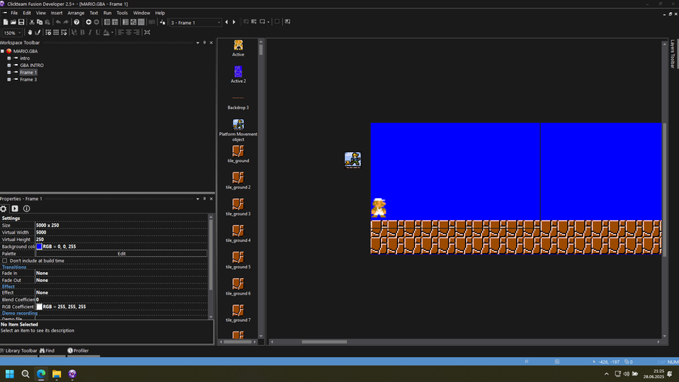Click the Bold formatting icon
This screenshot has width=679, height=382.
(x=82, y=32)
